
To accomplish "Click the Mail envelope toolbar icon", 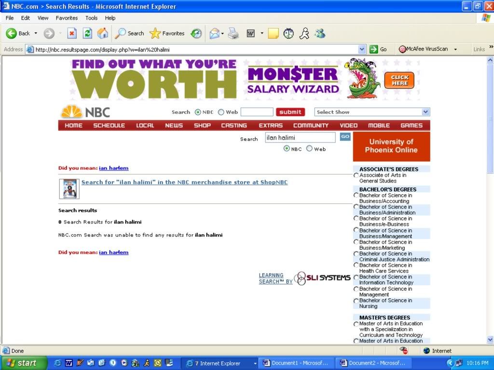I will tap(214, 33).
